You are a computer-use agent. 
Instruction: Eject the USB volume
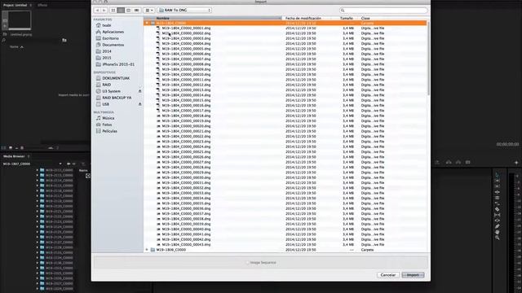coord(139,104)
